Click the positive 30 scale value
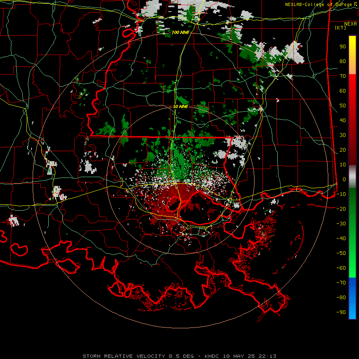The width and height of the screenshot is (359, 359). coord(343,135)
